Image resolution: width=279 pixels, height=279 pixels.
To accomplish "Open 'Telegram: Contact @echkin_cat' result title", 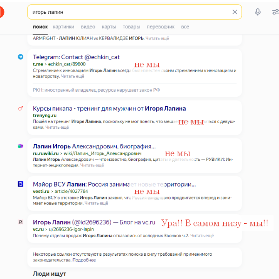I will click(76, 57).
